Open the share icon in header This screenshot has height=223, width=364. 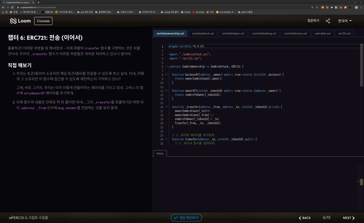[x=328, y=21]
